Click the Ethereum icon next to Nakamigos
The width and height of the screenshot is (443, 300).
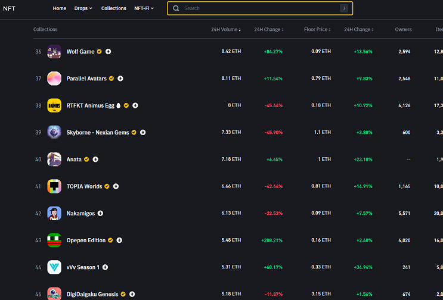pyautogui.click(x=100, y=214)
